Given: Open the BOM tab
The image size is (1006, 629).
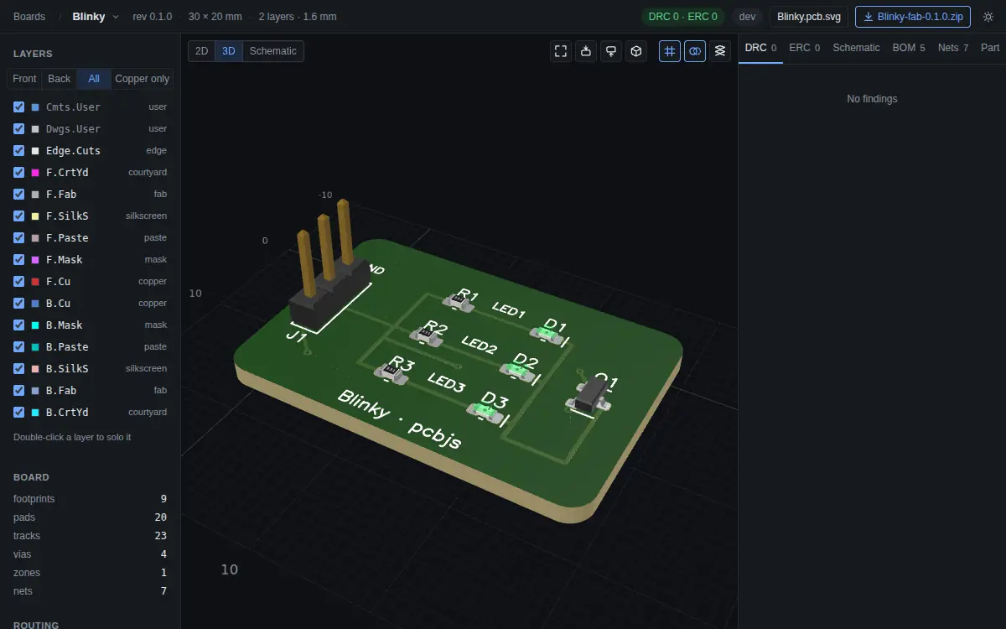Looking at the screenshot, I should [909, 48].
